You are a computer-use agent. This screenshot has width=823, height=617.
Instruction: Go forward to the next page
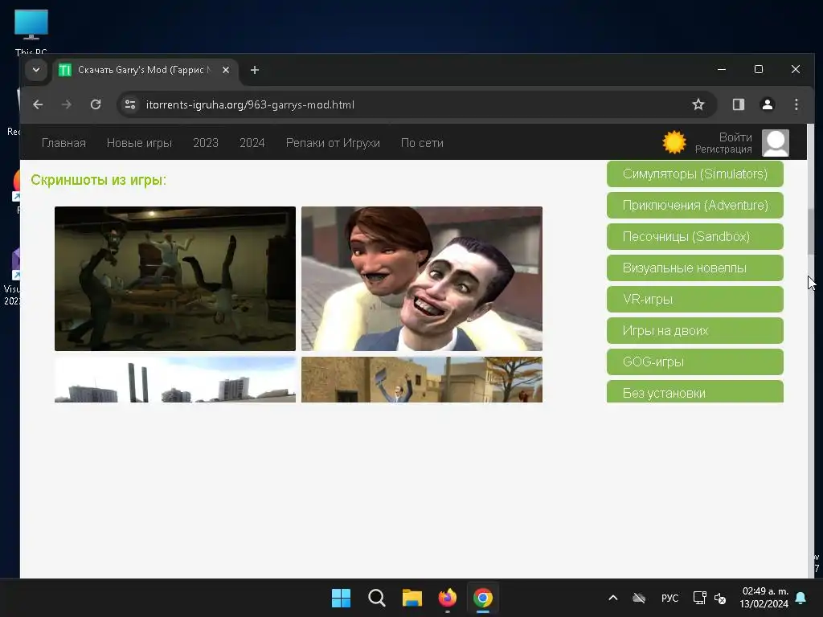(66, 104)
